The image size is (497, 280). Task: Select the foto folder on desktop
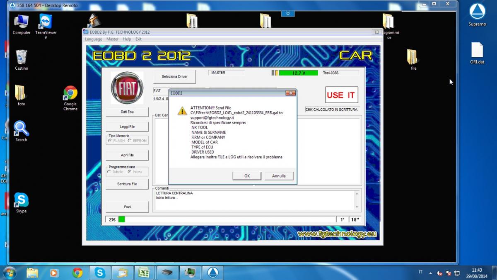click(x=22, y=95)
